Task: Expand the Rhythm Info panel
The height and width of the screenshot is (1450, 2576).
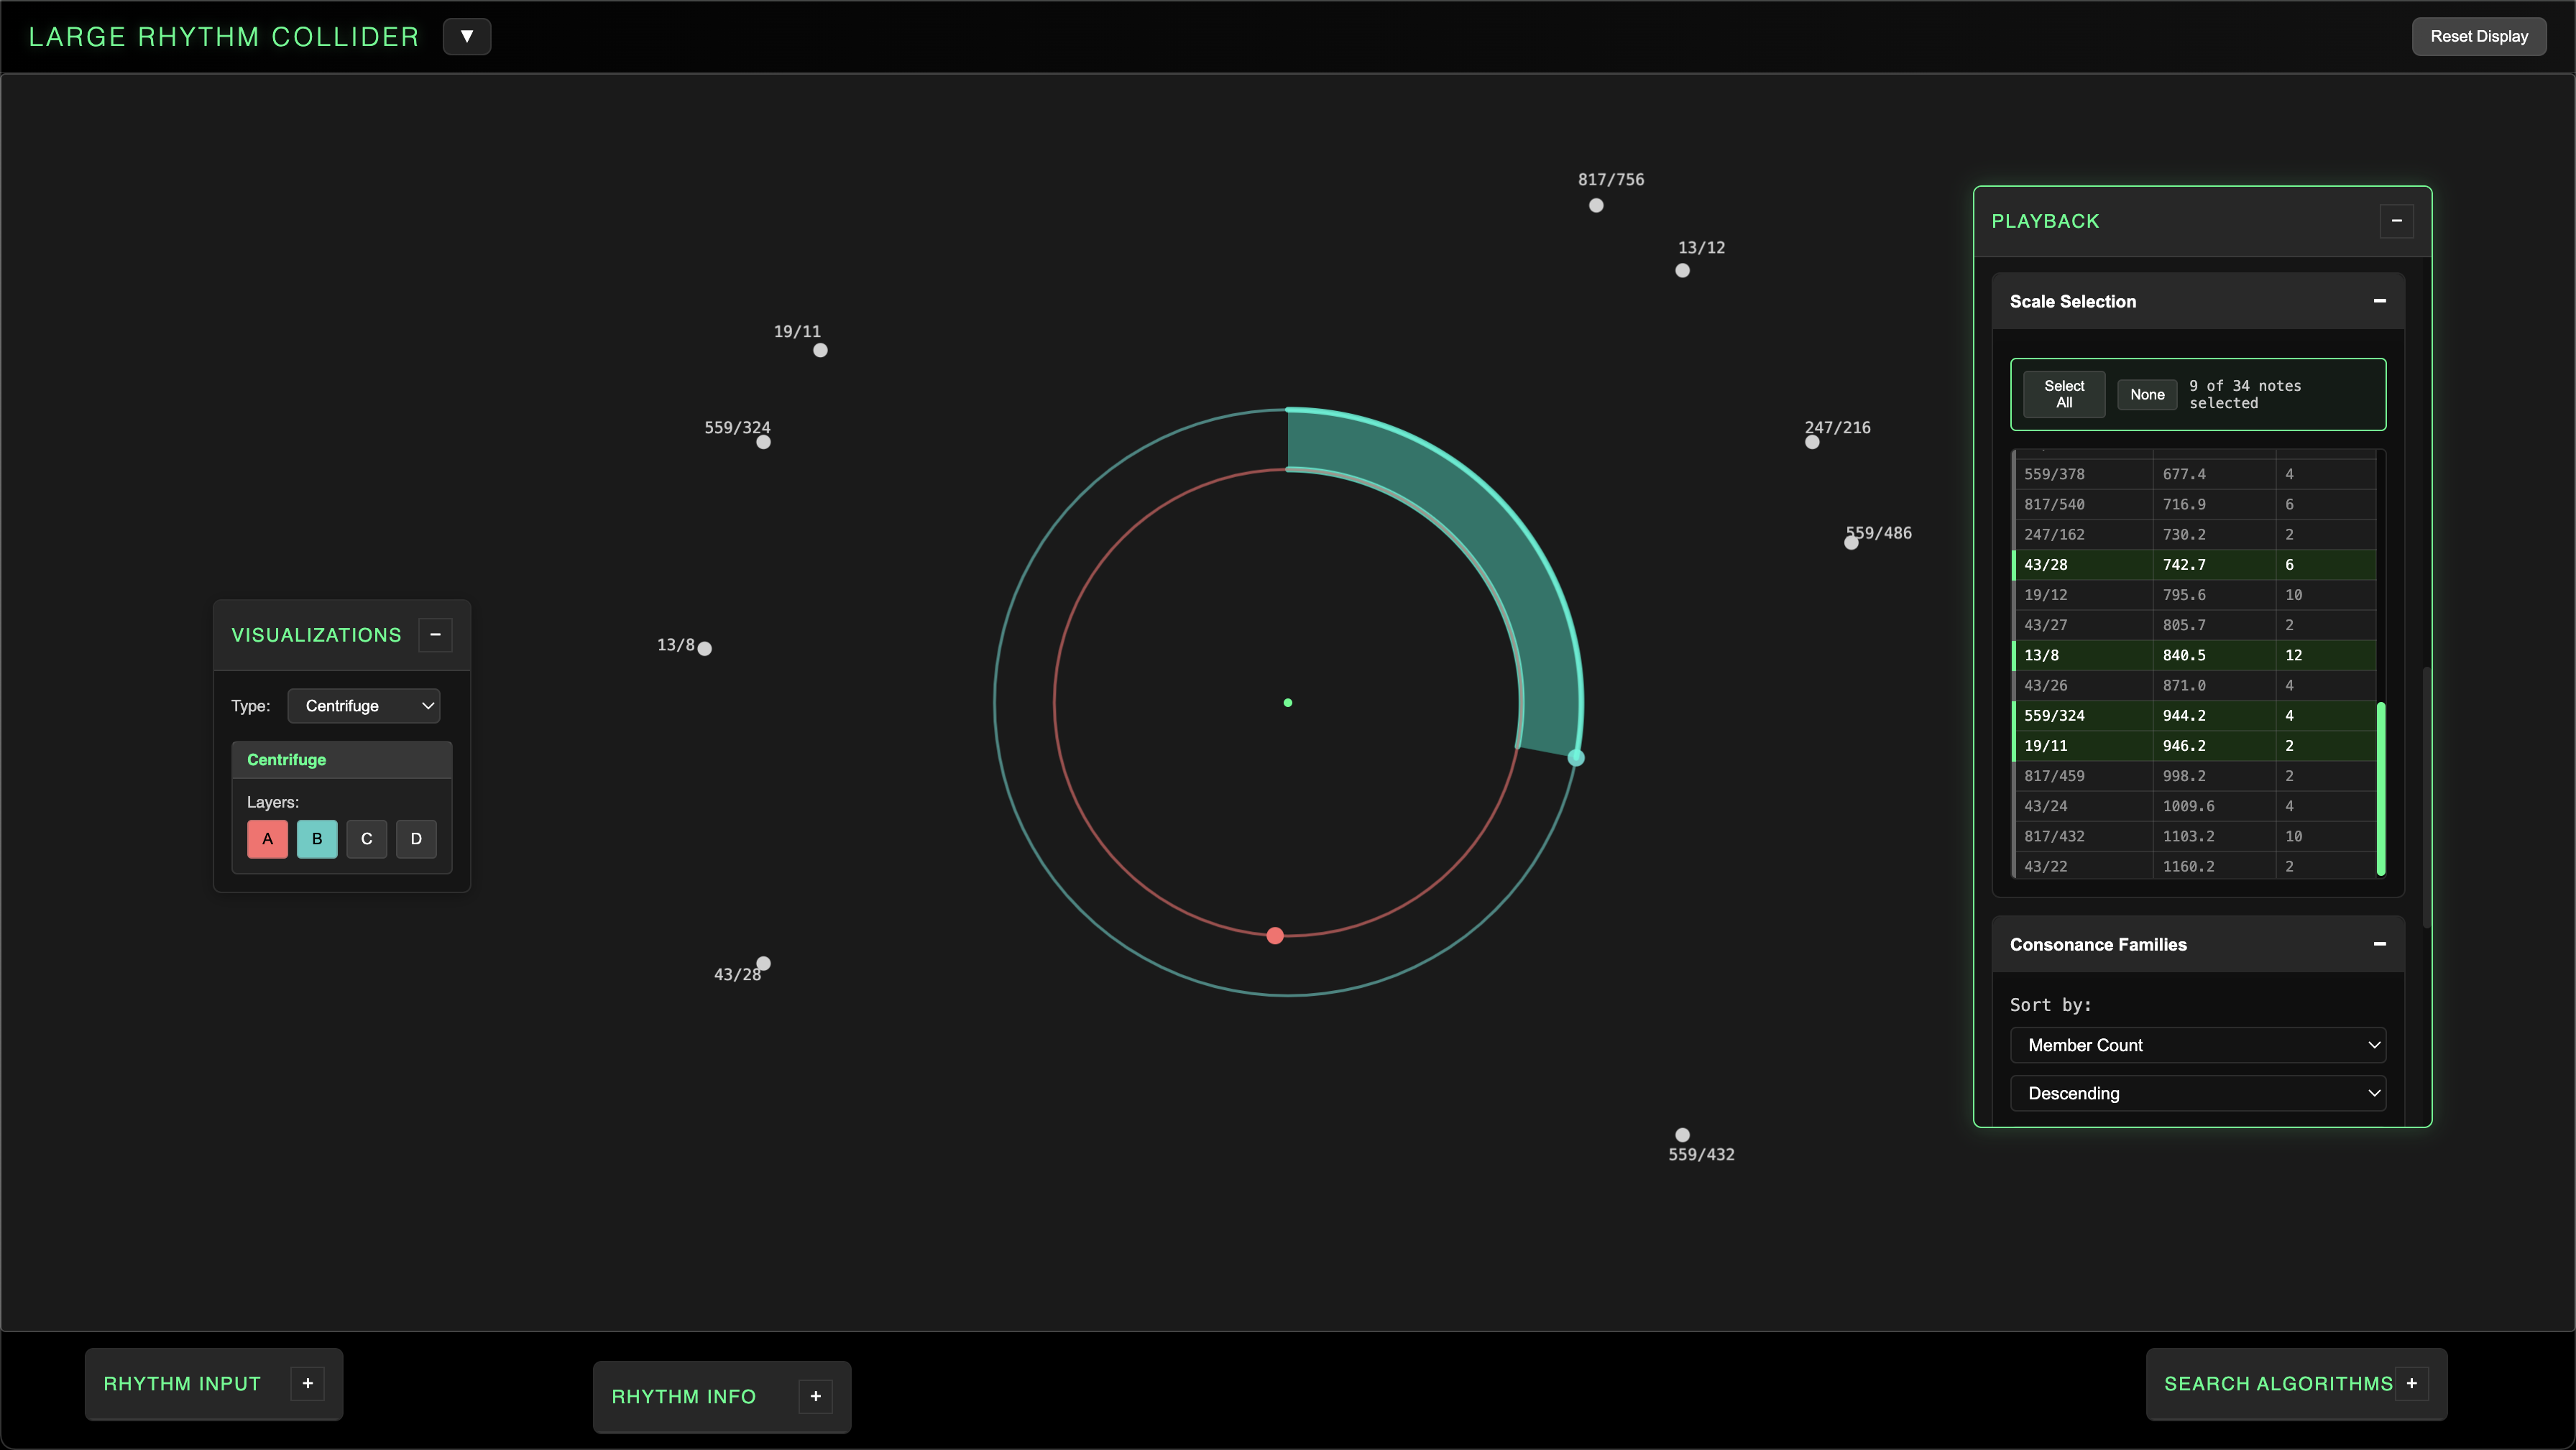Action: 815,1396
